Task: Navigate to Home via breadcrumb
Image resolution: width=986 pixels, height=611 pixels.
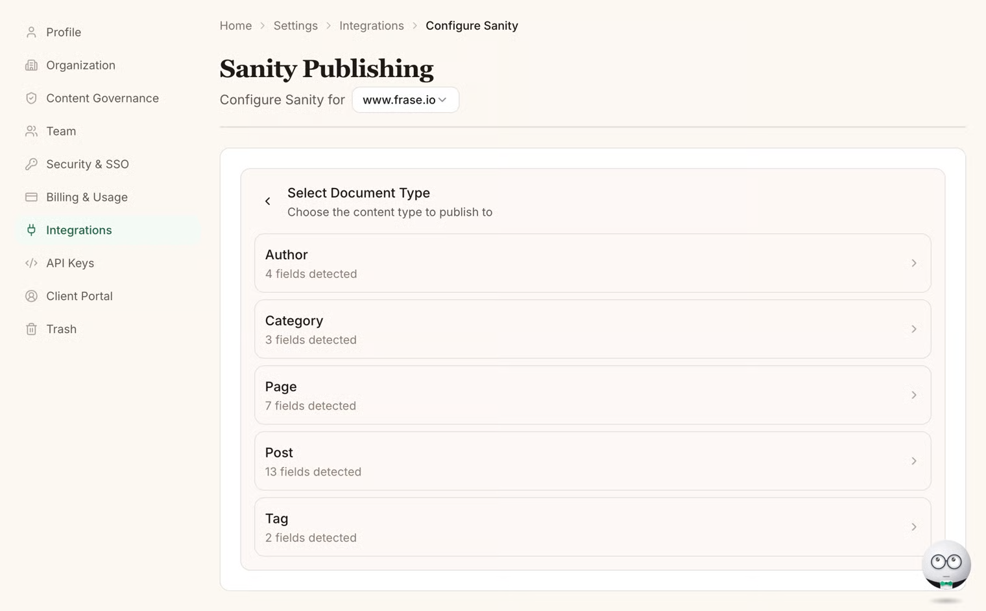Action: click(235, 26)
